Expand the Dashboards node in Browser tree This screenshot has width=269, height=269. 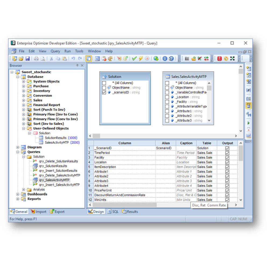[x=18, y=194]
